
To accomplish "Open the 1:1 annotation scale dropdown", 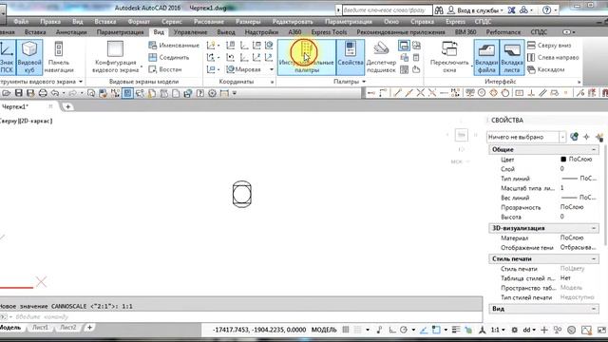I will (498, 330).
